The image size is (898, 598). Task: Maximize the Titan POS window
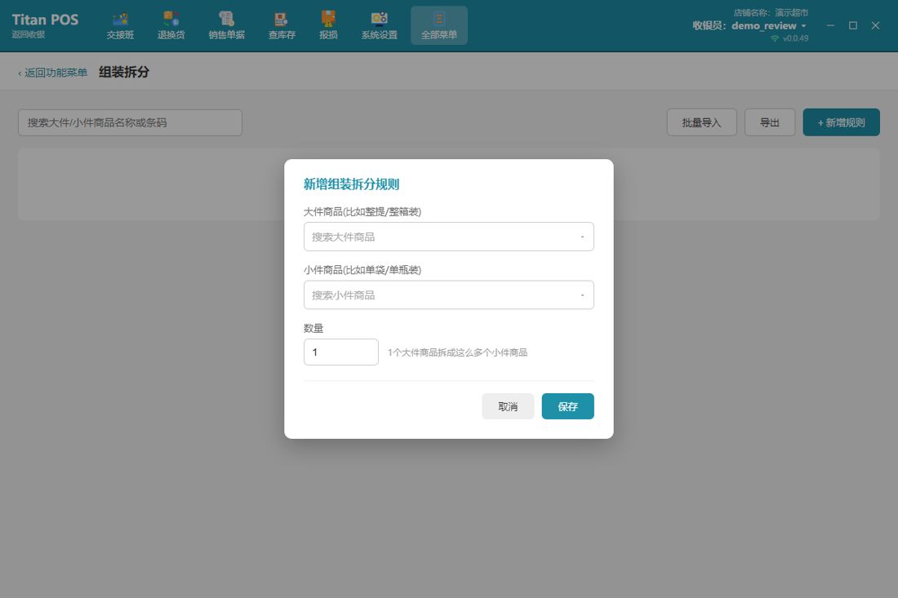point(853,26)
